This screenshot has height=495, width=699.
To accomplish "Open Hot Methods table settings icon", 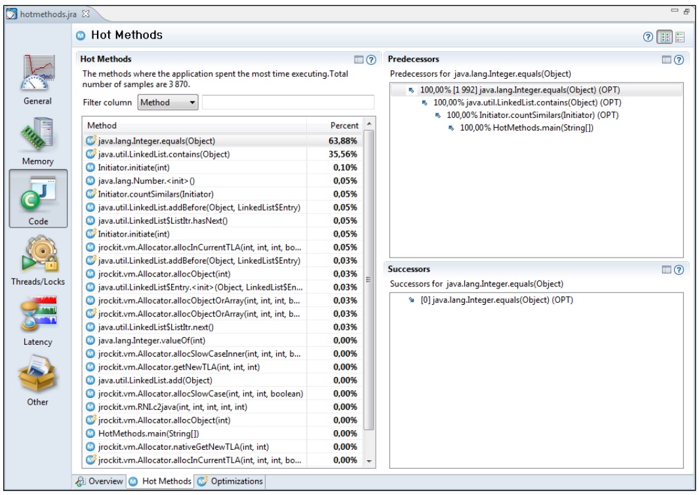I will (x=359, y=59).
